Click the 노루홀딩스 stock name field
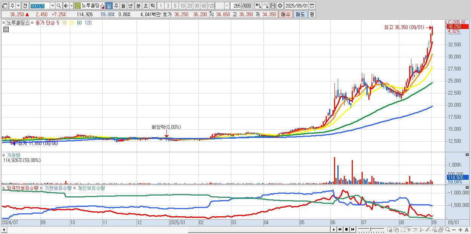This screenshot has width=471, height=234. pyautogui.click(x=92, y=6)
